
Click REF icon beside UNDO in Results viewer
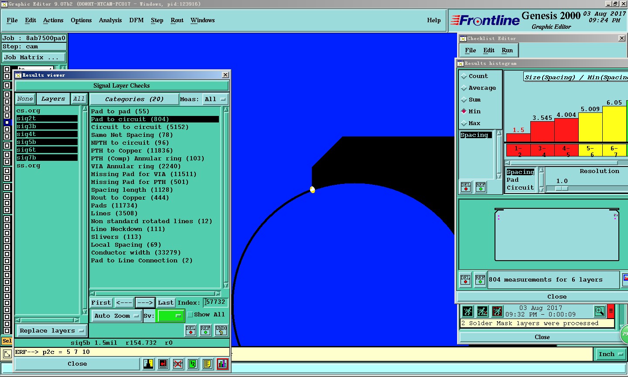(205, 330)
